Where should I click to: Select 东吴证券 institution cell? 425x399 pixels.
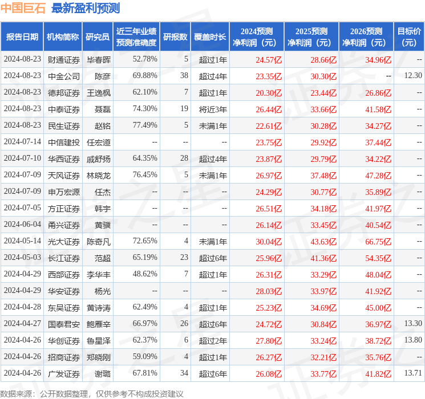point(64,308)
